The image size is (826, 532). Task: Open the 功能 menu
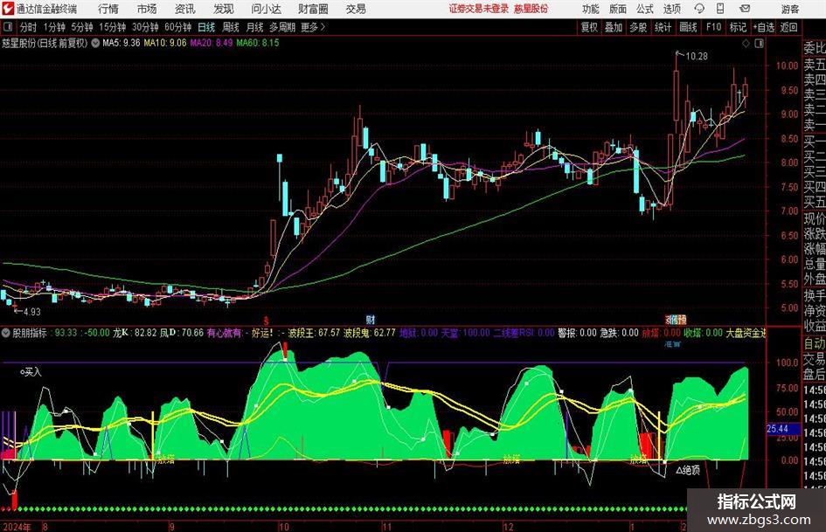(591, 9)
